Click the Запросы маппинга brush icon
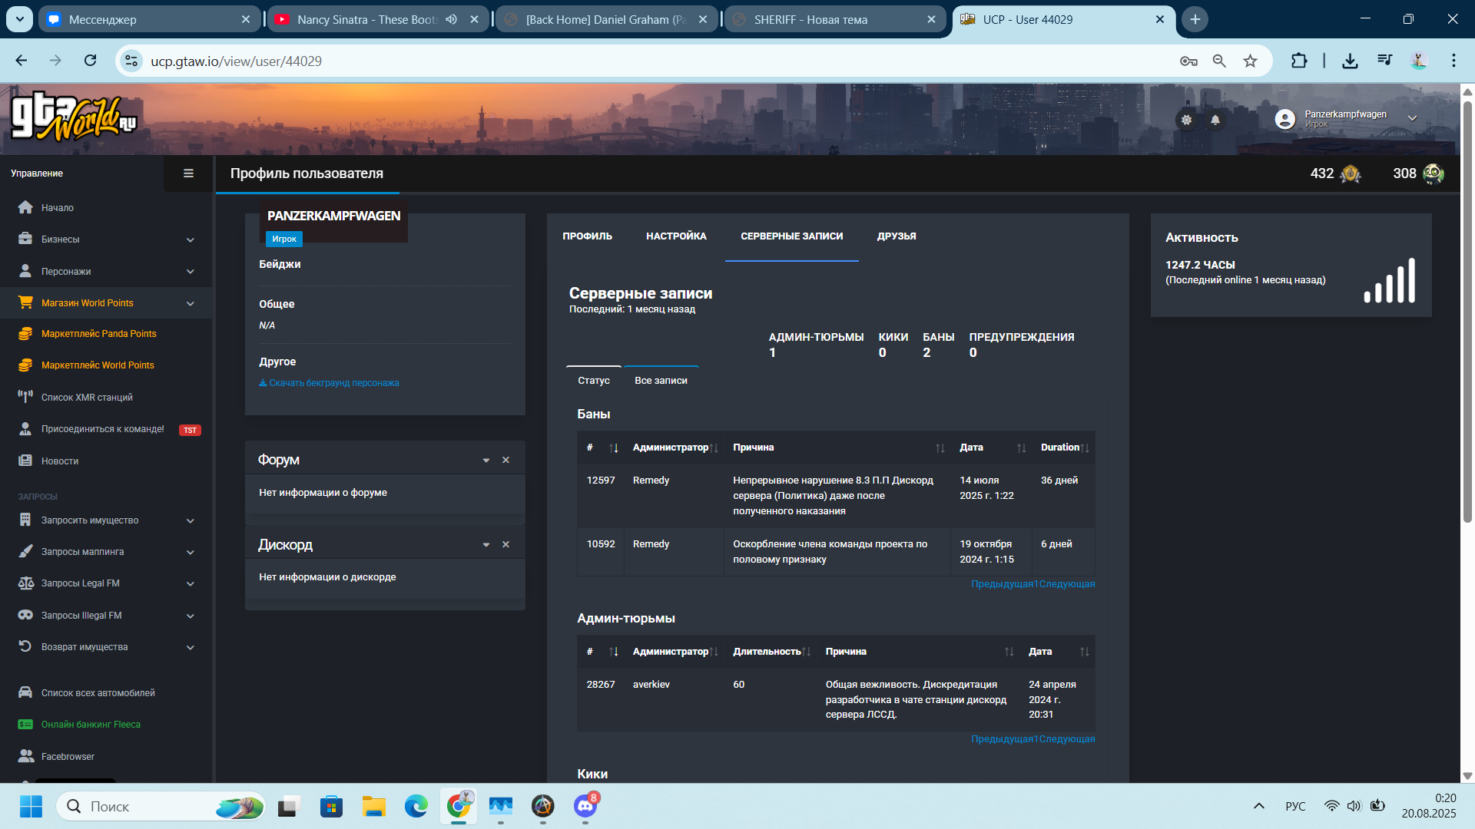Viewport: 1475px width, 829px height. pos(25,551)
